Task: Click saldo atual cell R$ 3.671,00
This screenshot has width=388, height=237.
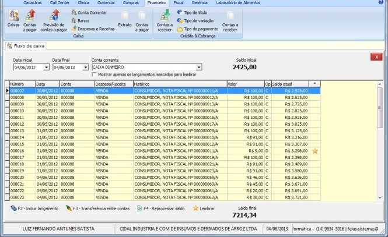Action: pos(290,184)
